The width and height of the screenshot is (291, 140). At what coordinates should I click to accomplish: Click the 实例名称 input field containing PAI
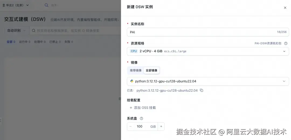(208, 32)
